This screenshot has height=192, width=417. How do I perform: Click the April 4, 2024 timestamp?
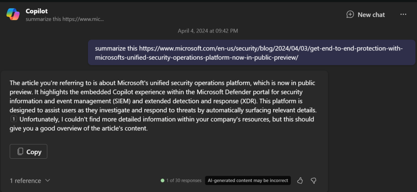tap(208, 31)
